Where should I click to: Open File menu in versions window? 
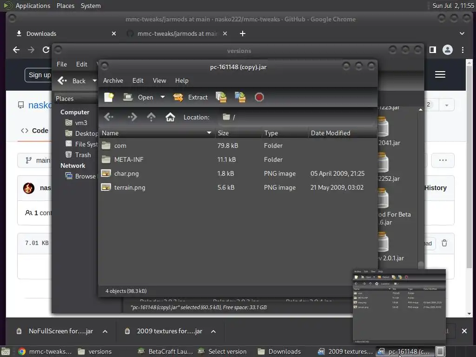tap(62, 64)
